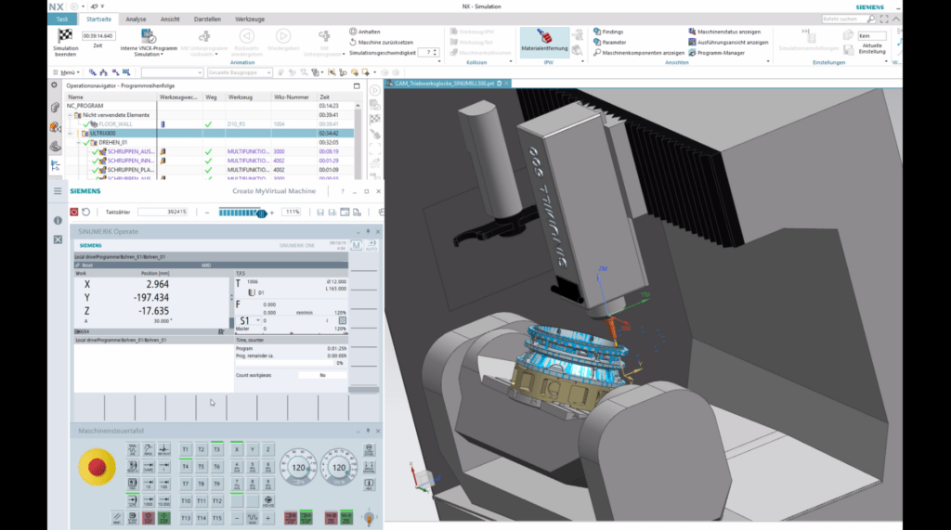Screen dimensions: 951x530
Task: Select the FLOOR_WALL operation row
Action: 209,124
